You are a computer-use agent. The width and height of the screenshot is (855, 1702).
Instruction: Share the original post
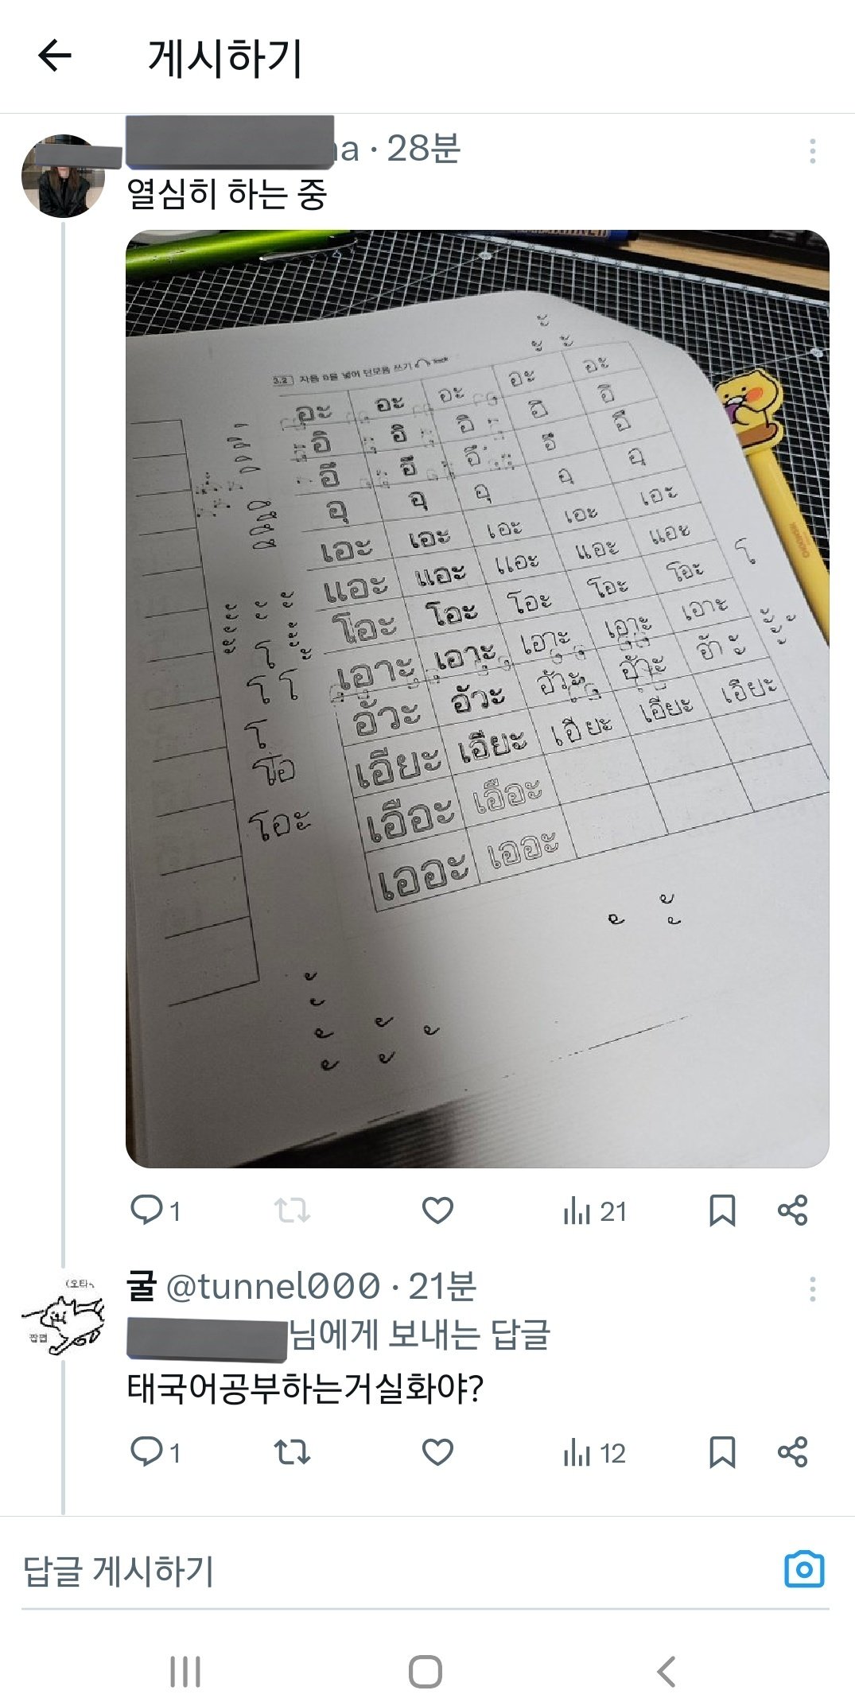[792, 1210]
